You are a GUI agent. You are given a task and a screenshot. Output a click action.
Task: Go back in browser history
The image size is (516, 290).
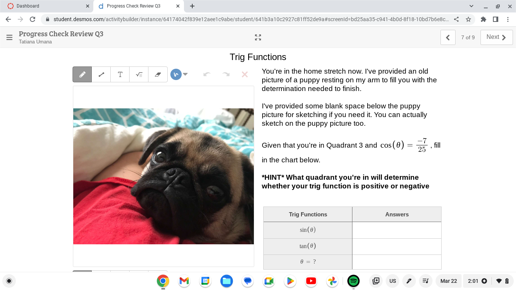coord(8,19)
